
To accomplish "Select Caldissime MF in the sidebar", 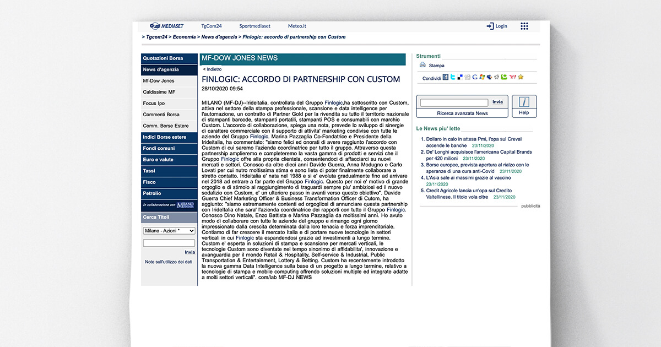I will [169, 92].
